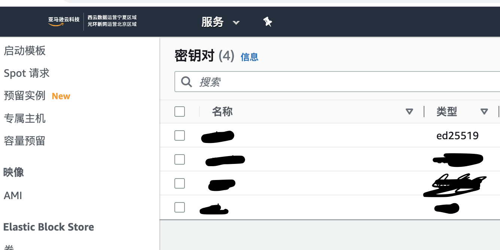Screen dimensions: 500x250
Task: Click the 信息 link next to 密钥对
Action: point(250,57)
